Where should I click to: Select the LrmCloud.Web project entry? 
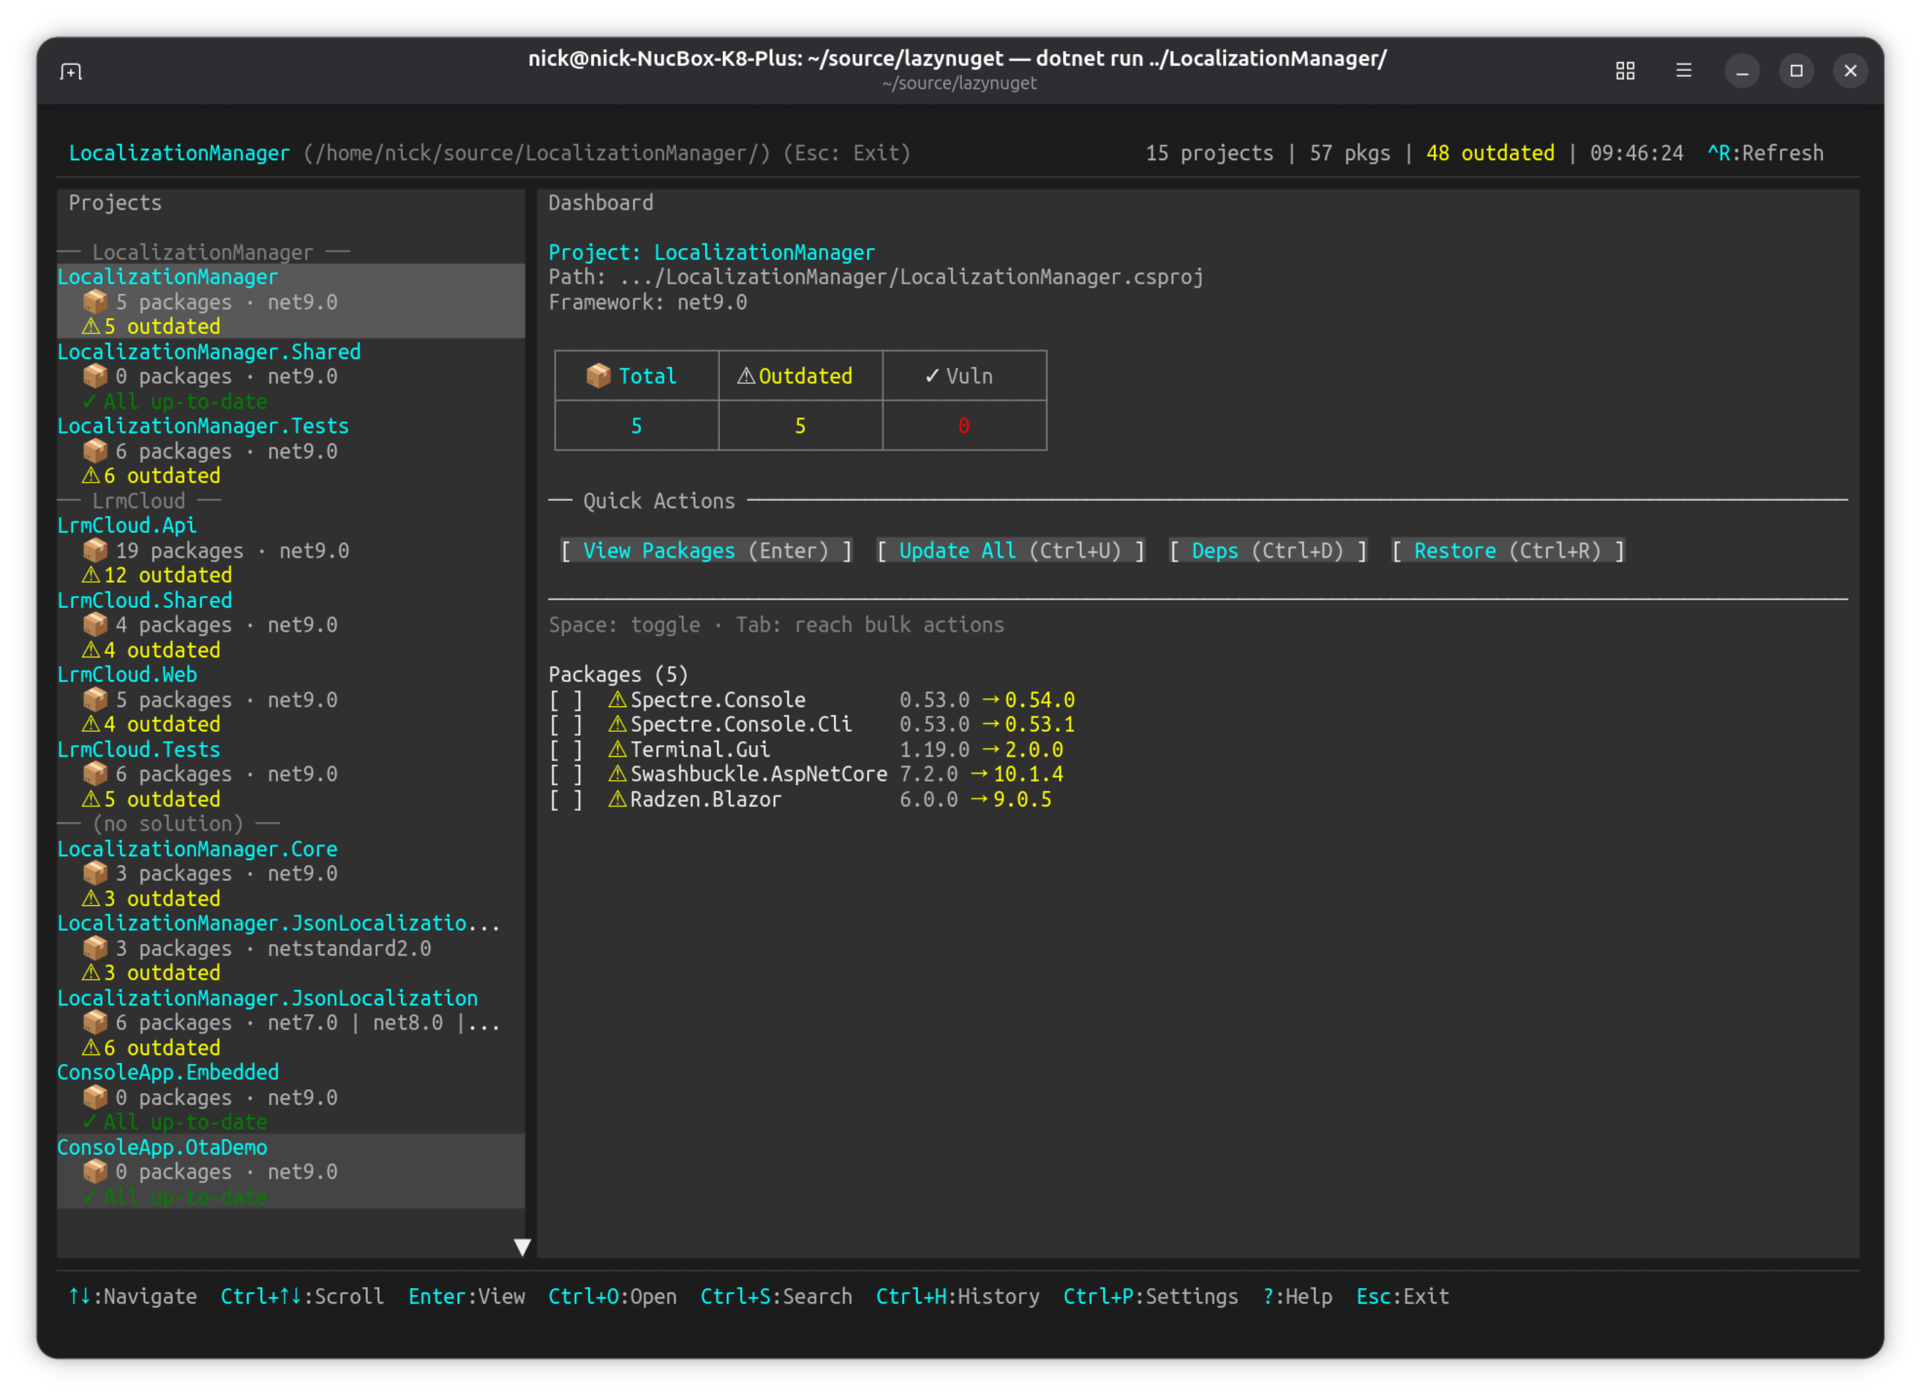(127, 674)
